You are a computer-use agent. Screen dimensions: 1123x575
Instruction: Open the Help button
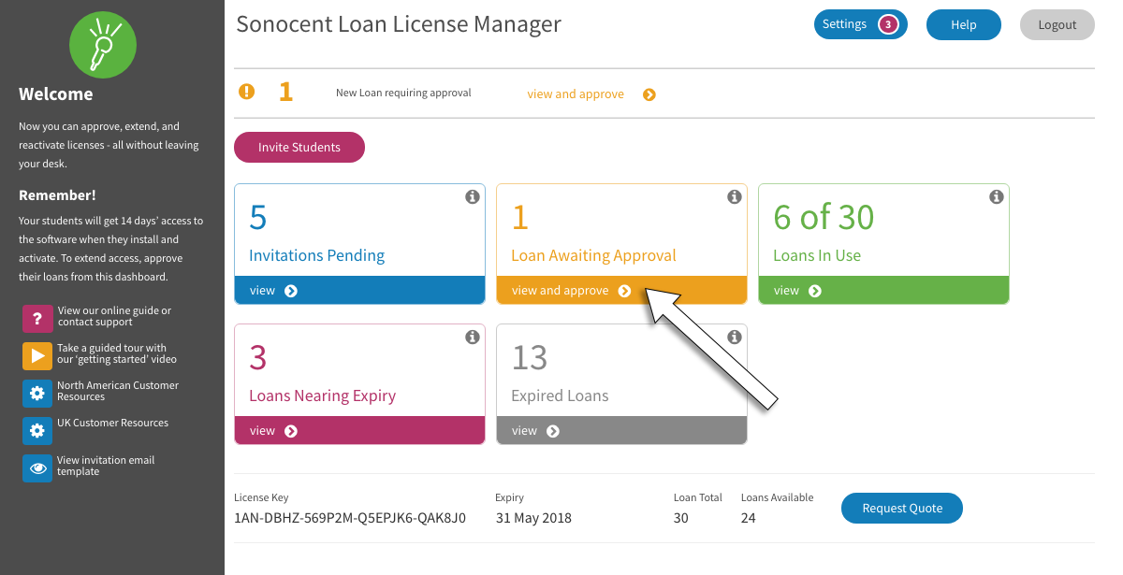964,25
